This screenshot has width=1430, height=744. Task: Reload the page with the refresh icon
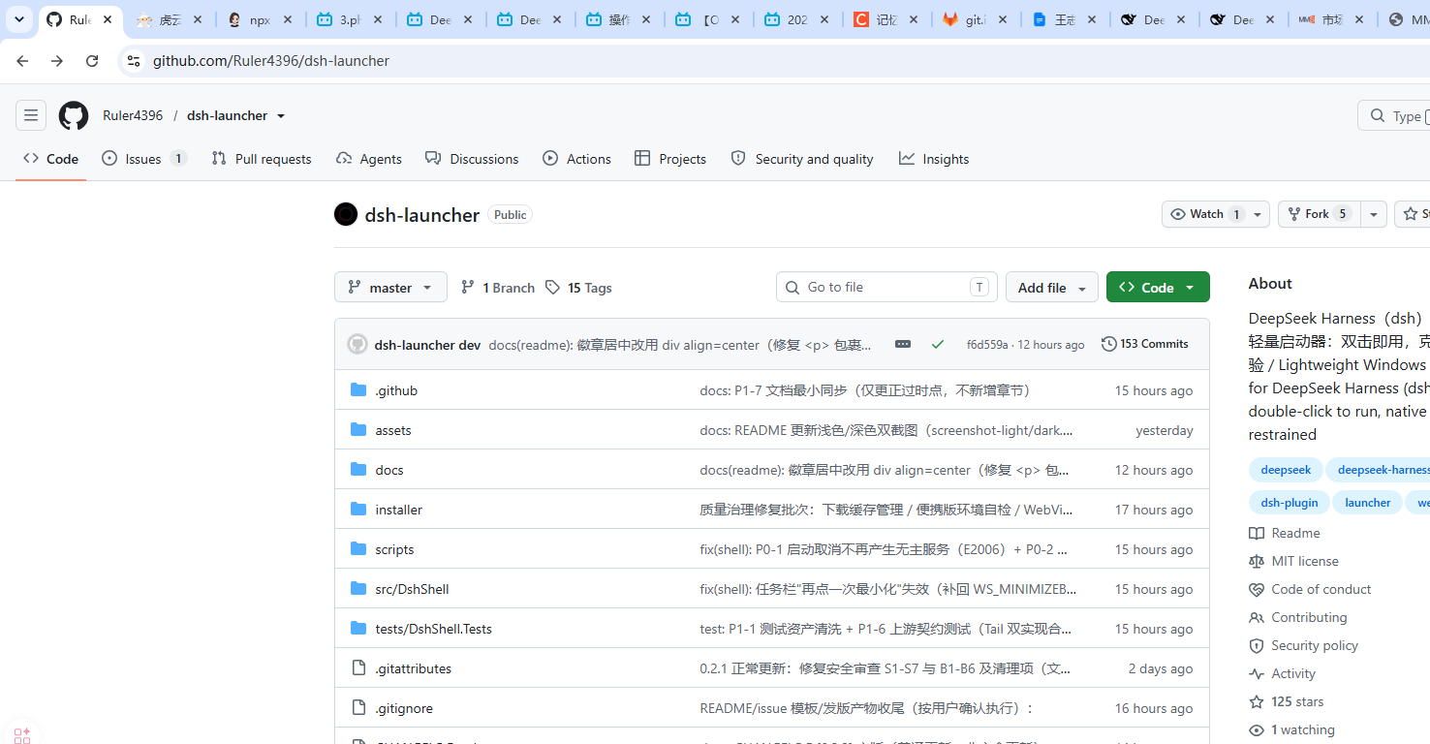tap(92, 61)
